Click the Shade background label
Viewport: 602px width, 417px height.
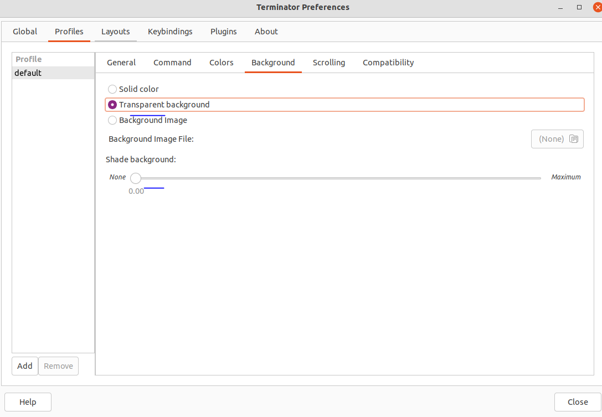pos(141,159)
